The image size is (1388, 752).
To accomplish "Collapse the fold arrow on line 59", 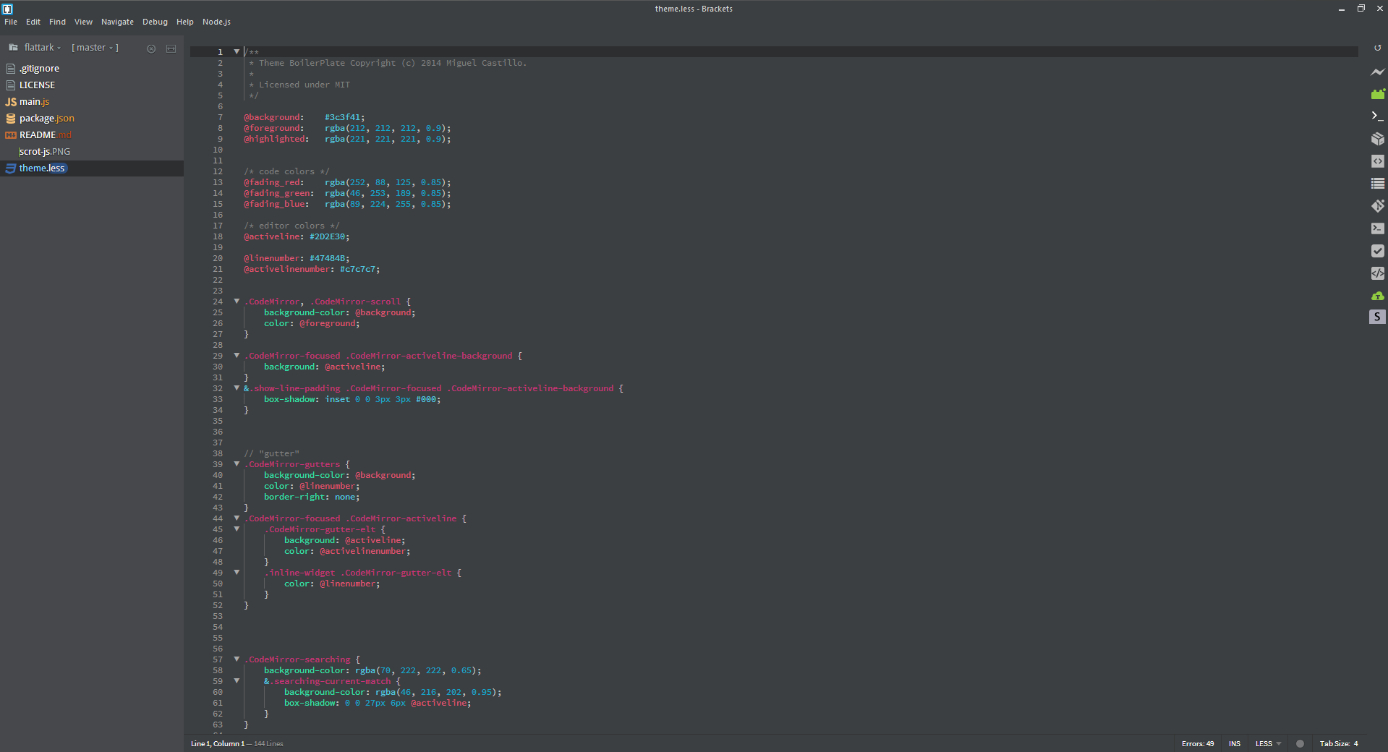I will (237, 681).
